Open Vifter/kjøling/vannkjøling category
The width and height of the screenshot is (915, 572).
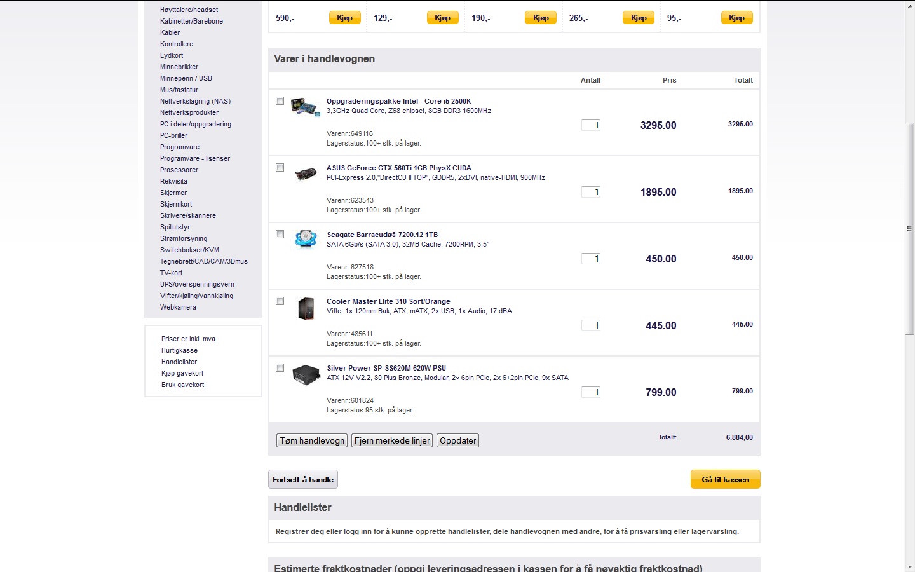pyautogui.click(x=196, y=296)
